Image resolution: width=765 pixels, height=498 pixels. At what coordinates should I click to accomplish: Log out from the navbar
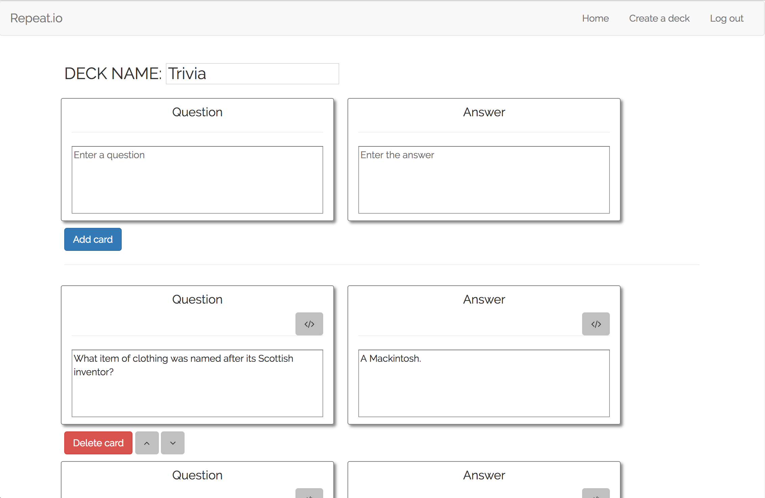(x=726, y=18)
